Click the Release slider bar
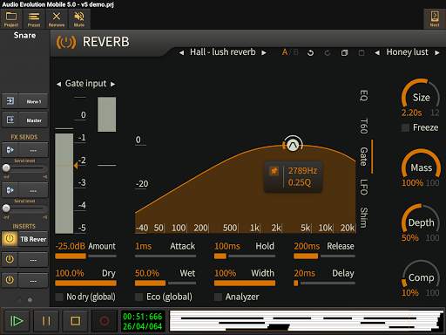The image size is (446, 335). pos(324,256)
